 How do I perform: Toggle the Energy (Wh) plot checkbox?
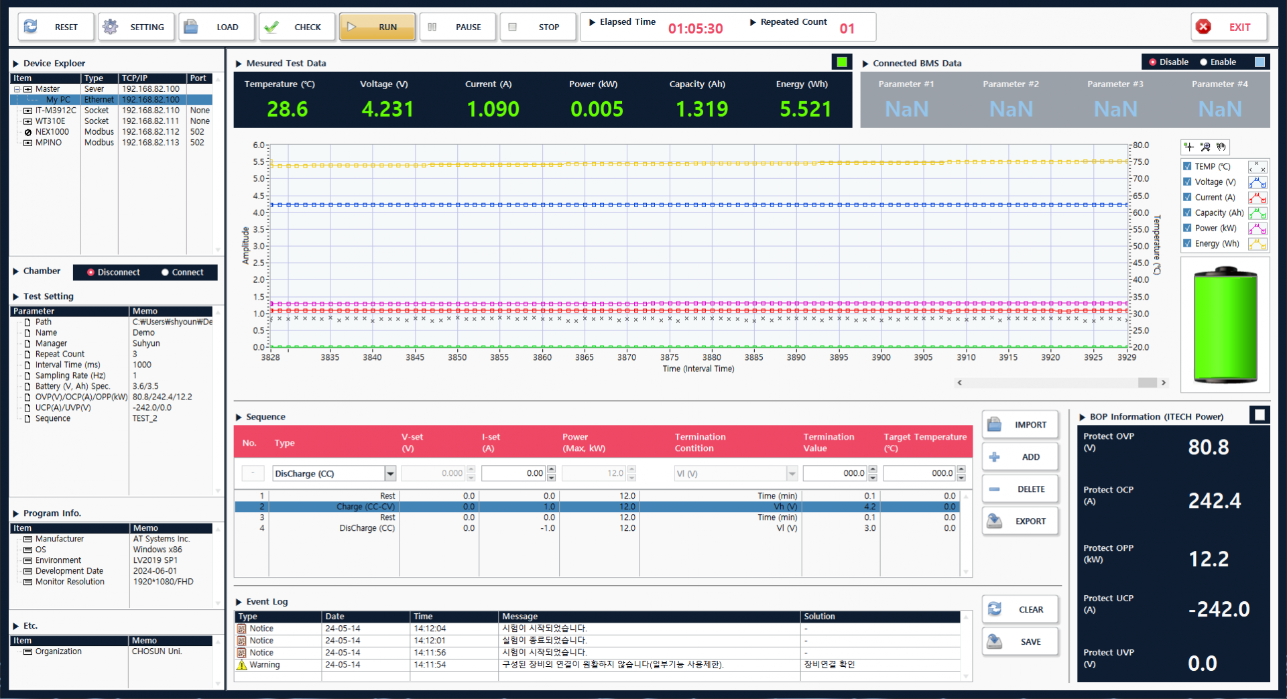1188,244
